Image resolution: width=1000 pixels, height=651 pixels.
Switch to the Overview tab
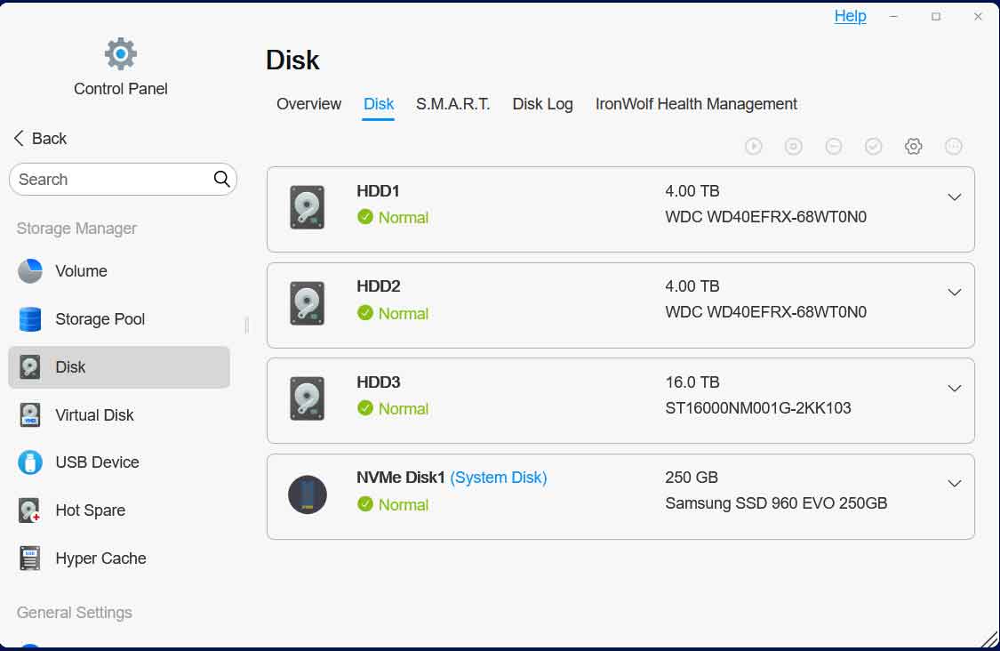308,104
